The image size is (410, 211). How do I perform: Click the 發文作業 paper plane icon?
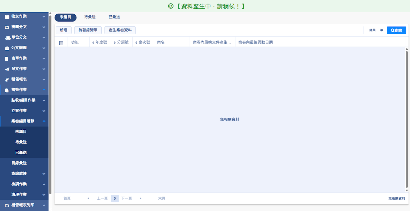(7, 69)
